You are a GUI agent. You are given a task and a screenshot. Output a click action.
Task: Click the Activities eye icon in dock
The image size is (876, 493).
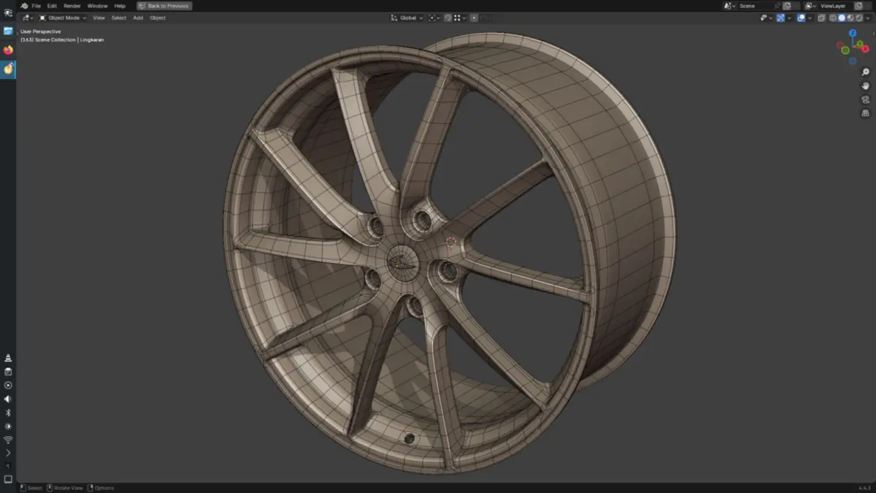tap(8, 12)
